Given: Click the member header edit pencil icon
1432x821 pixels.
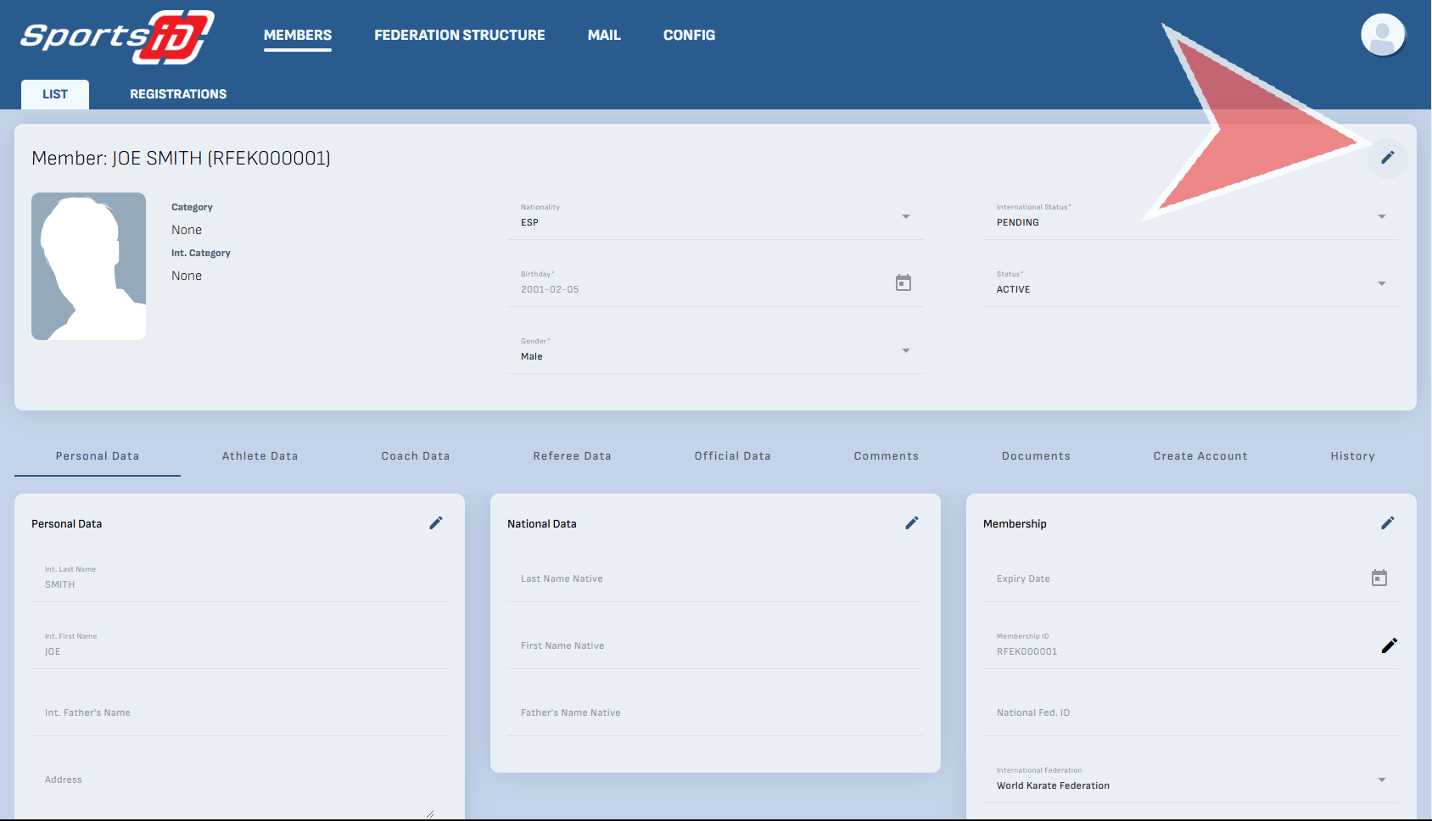Looking at the screenshot, I should coord(1387,158).
